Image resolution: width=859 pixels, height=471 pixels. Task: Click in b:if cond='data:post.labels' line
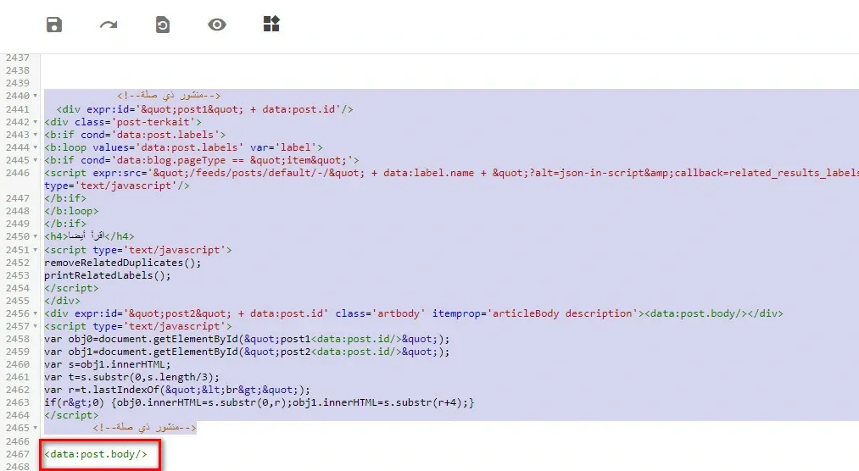135,135
